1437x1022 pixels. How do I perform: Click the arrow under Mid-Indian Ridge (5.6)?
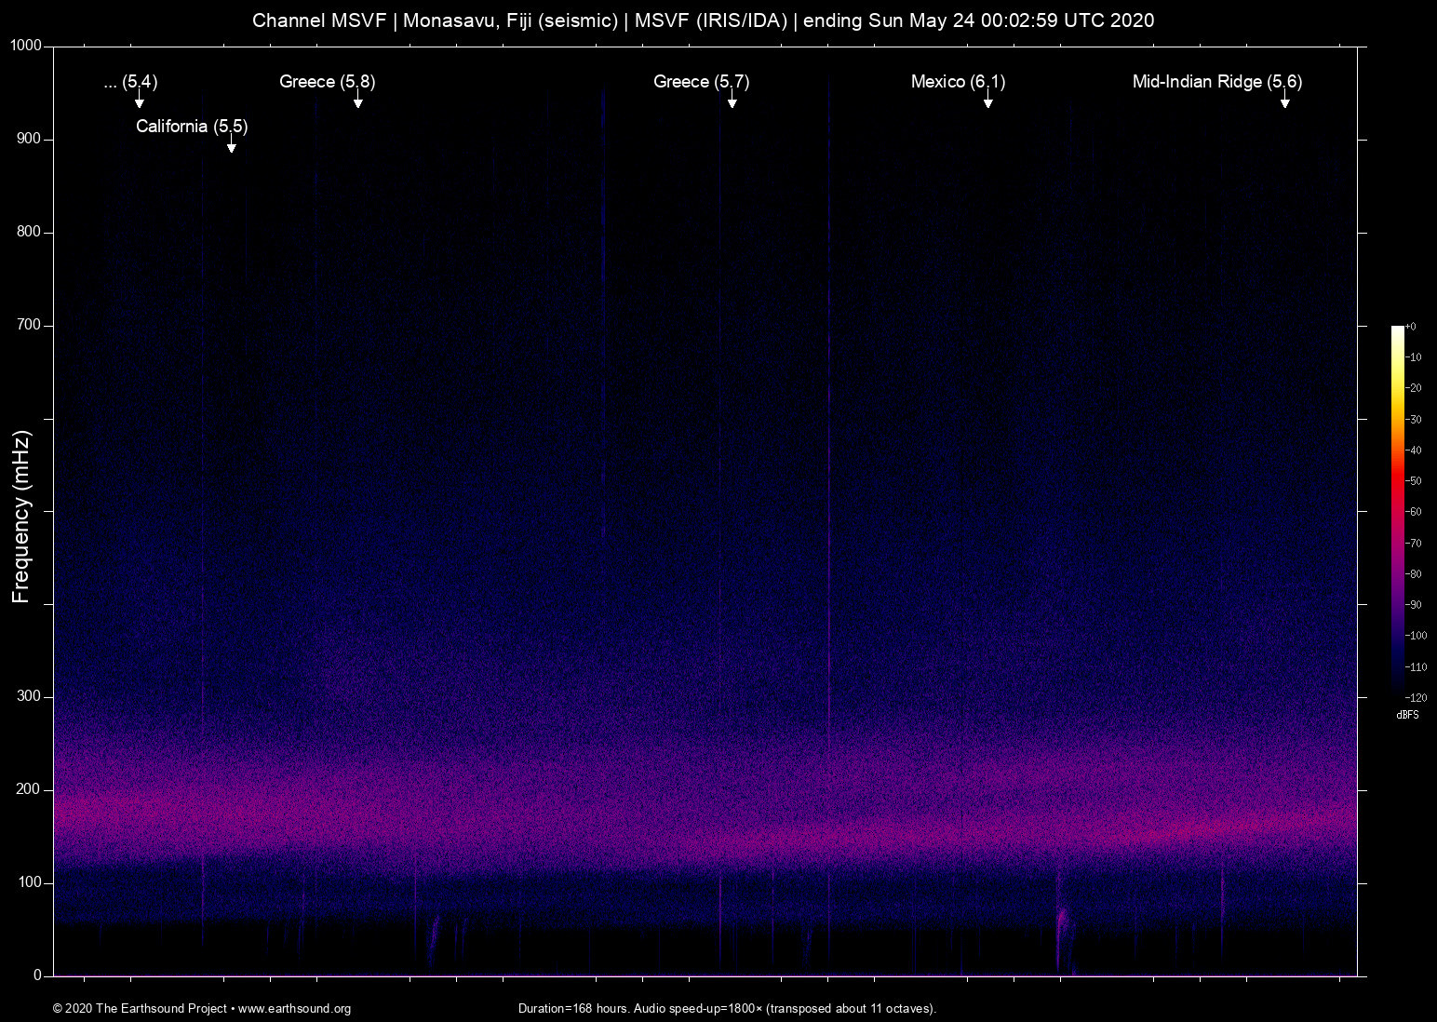point(1284,101)
